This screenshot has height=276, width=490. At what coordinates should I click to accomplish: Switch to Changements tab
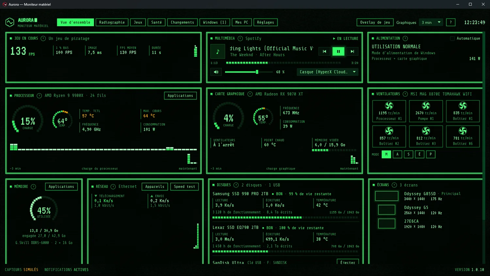182,22
